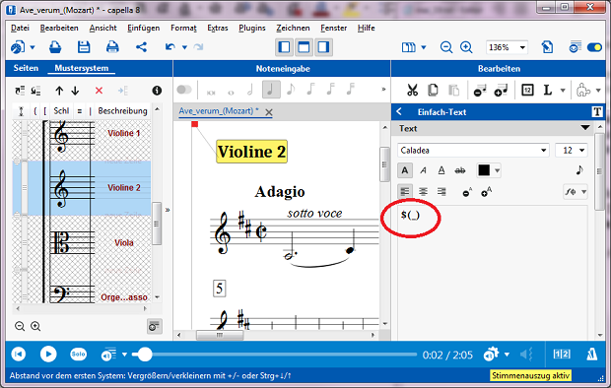
Task: Collapse the Text section expander
Action: [585, 128]
